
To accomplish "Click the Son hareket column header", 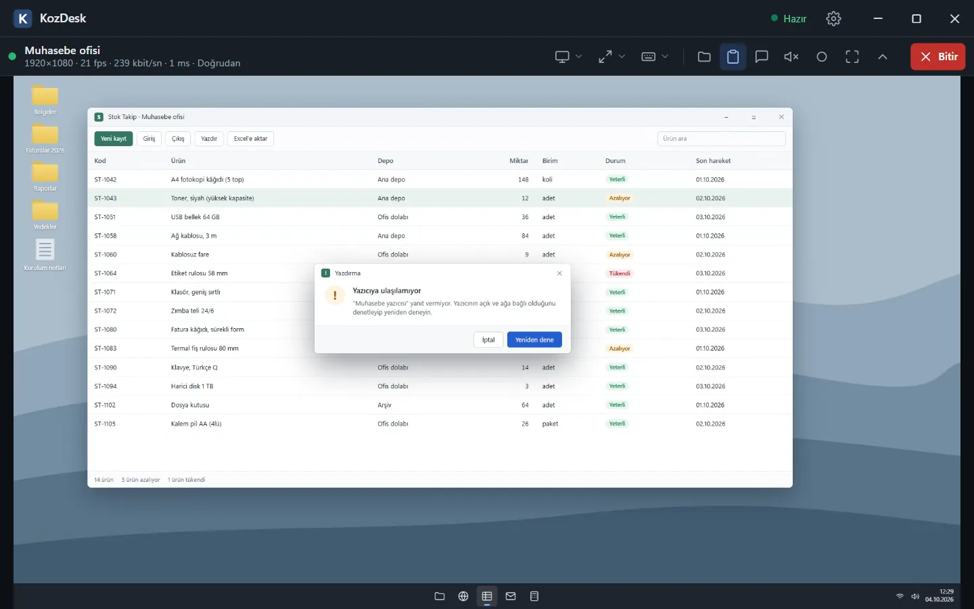I will [713, 161].
